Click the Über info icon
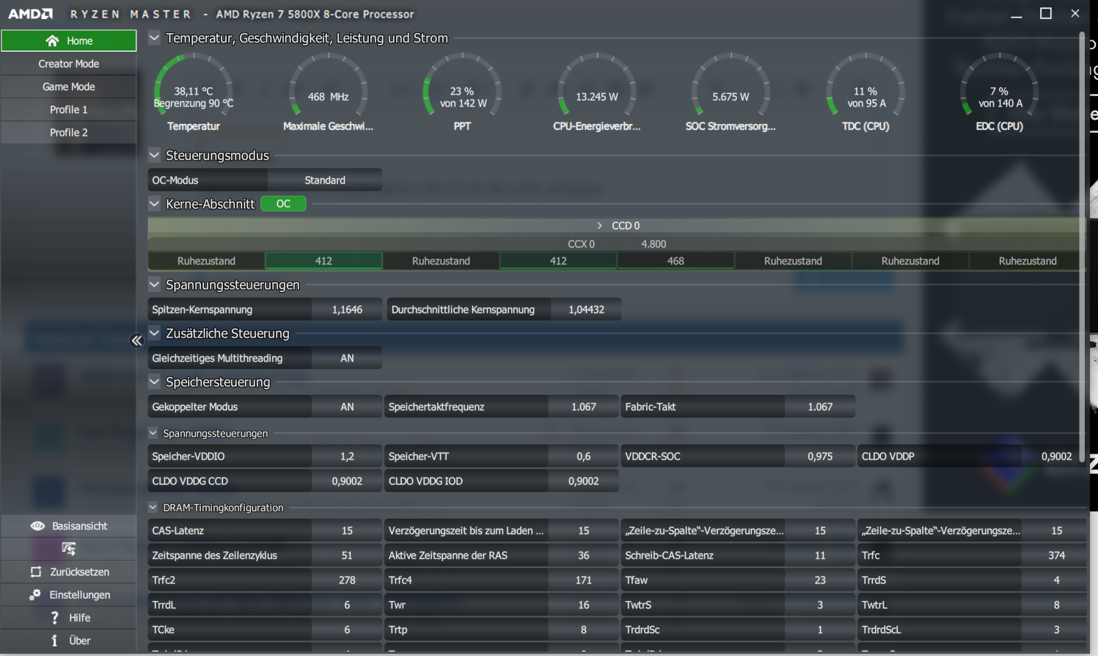Image resolution: width=1098 pixels, height=656 pixels. [54, 641]
